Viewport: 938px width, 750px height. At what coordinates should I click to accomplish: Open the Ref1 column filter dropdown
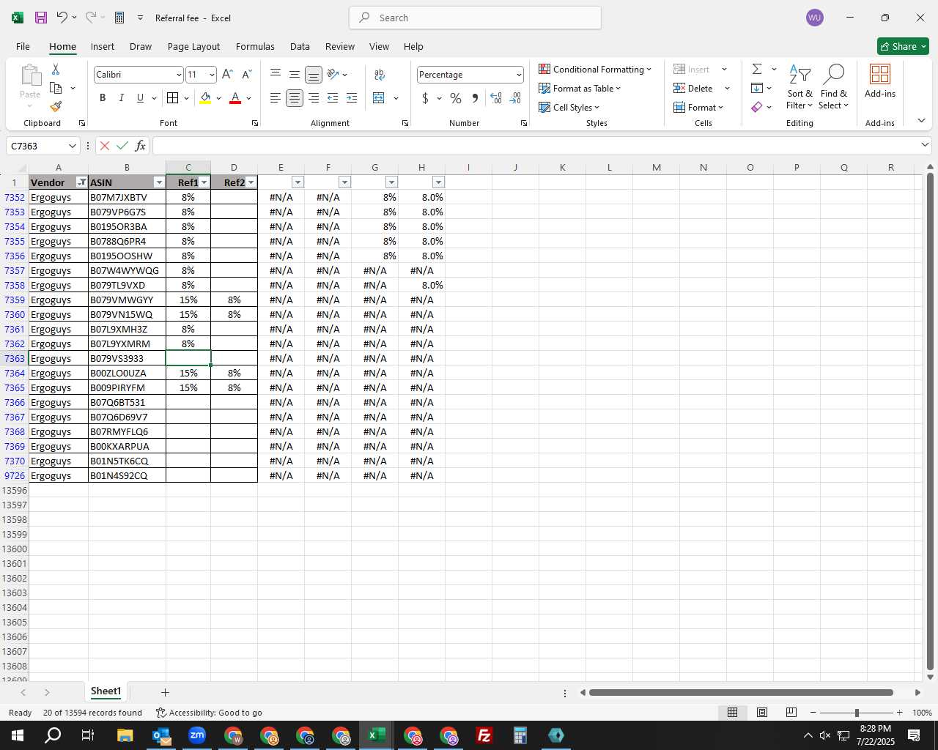pos(204,182)
